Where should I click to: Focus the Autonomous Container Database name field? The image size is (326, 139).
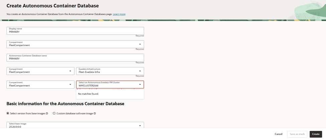click(x=75, y=58)
